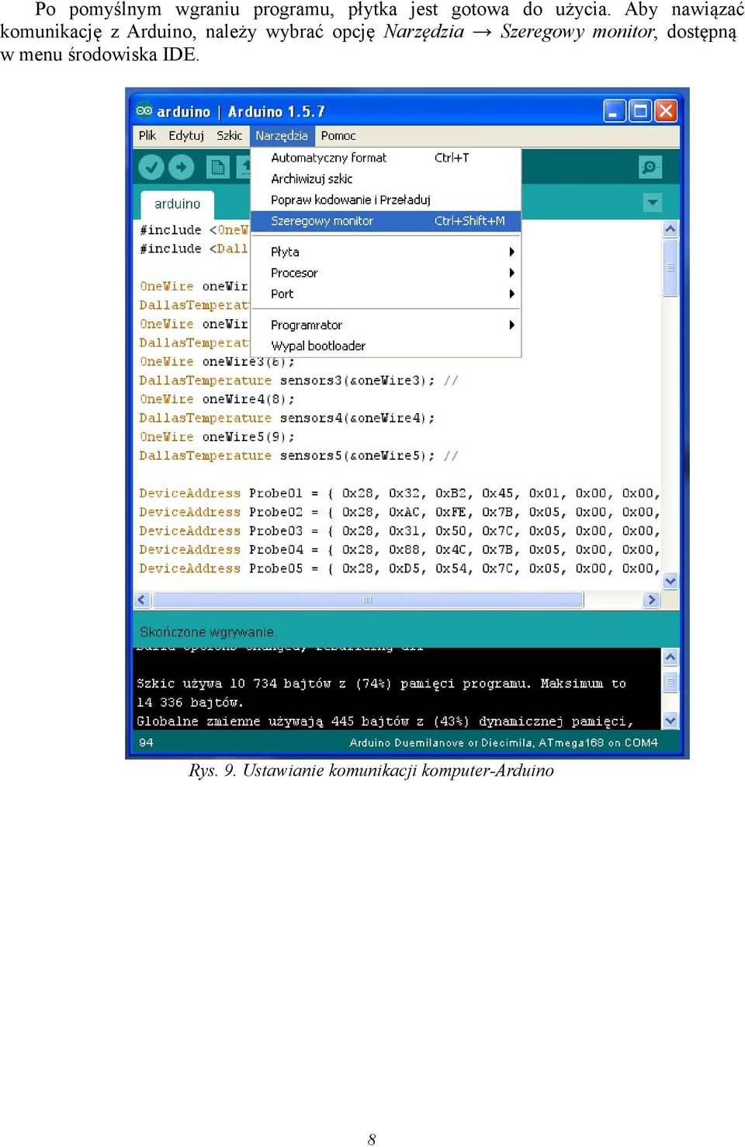Click 'DallasTemperature sensors4(&oneWire4);' code line

click(287, 418)
